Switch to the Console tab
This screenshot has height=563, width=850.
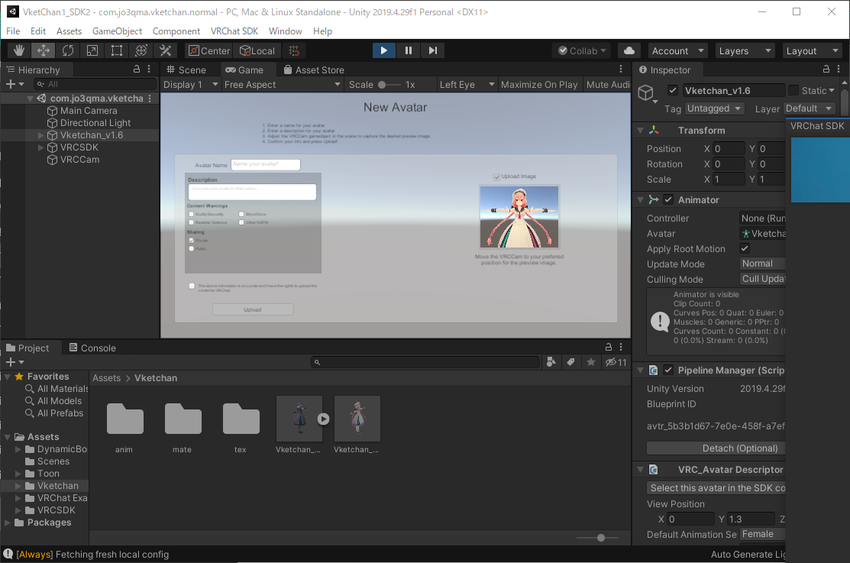click(92, 348)
